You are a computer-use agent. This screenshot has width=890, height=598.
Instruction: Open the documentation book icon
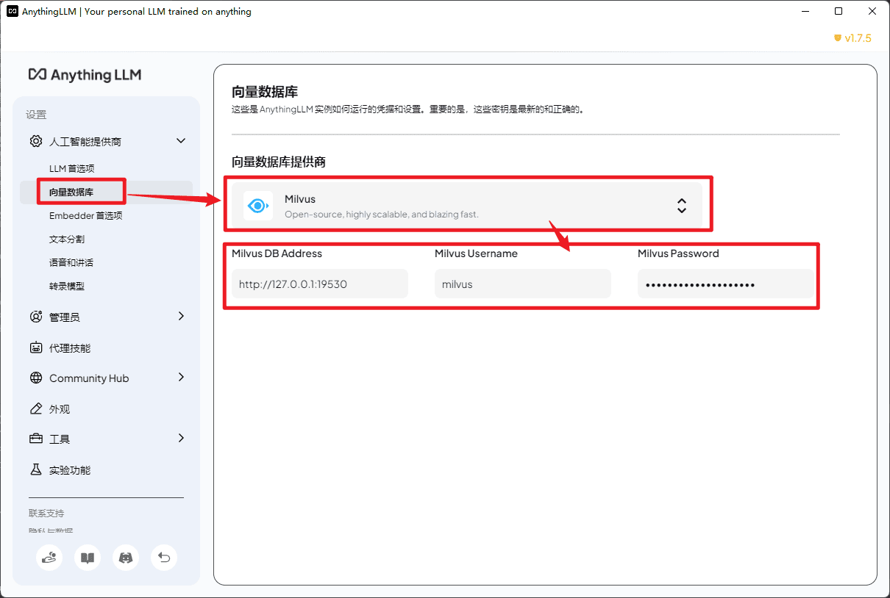pyautogui.click(x=88, y=558)
